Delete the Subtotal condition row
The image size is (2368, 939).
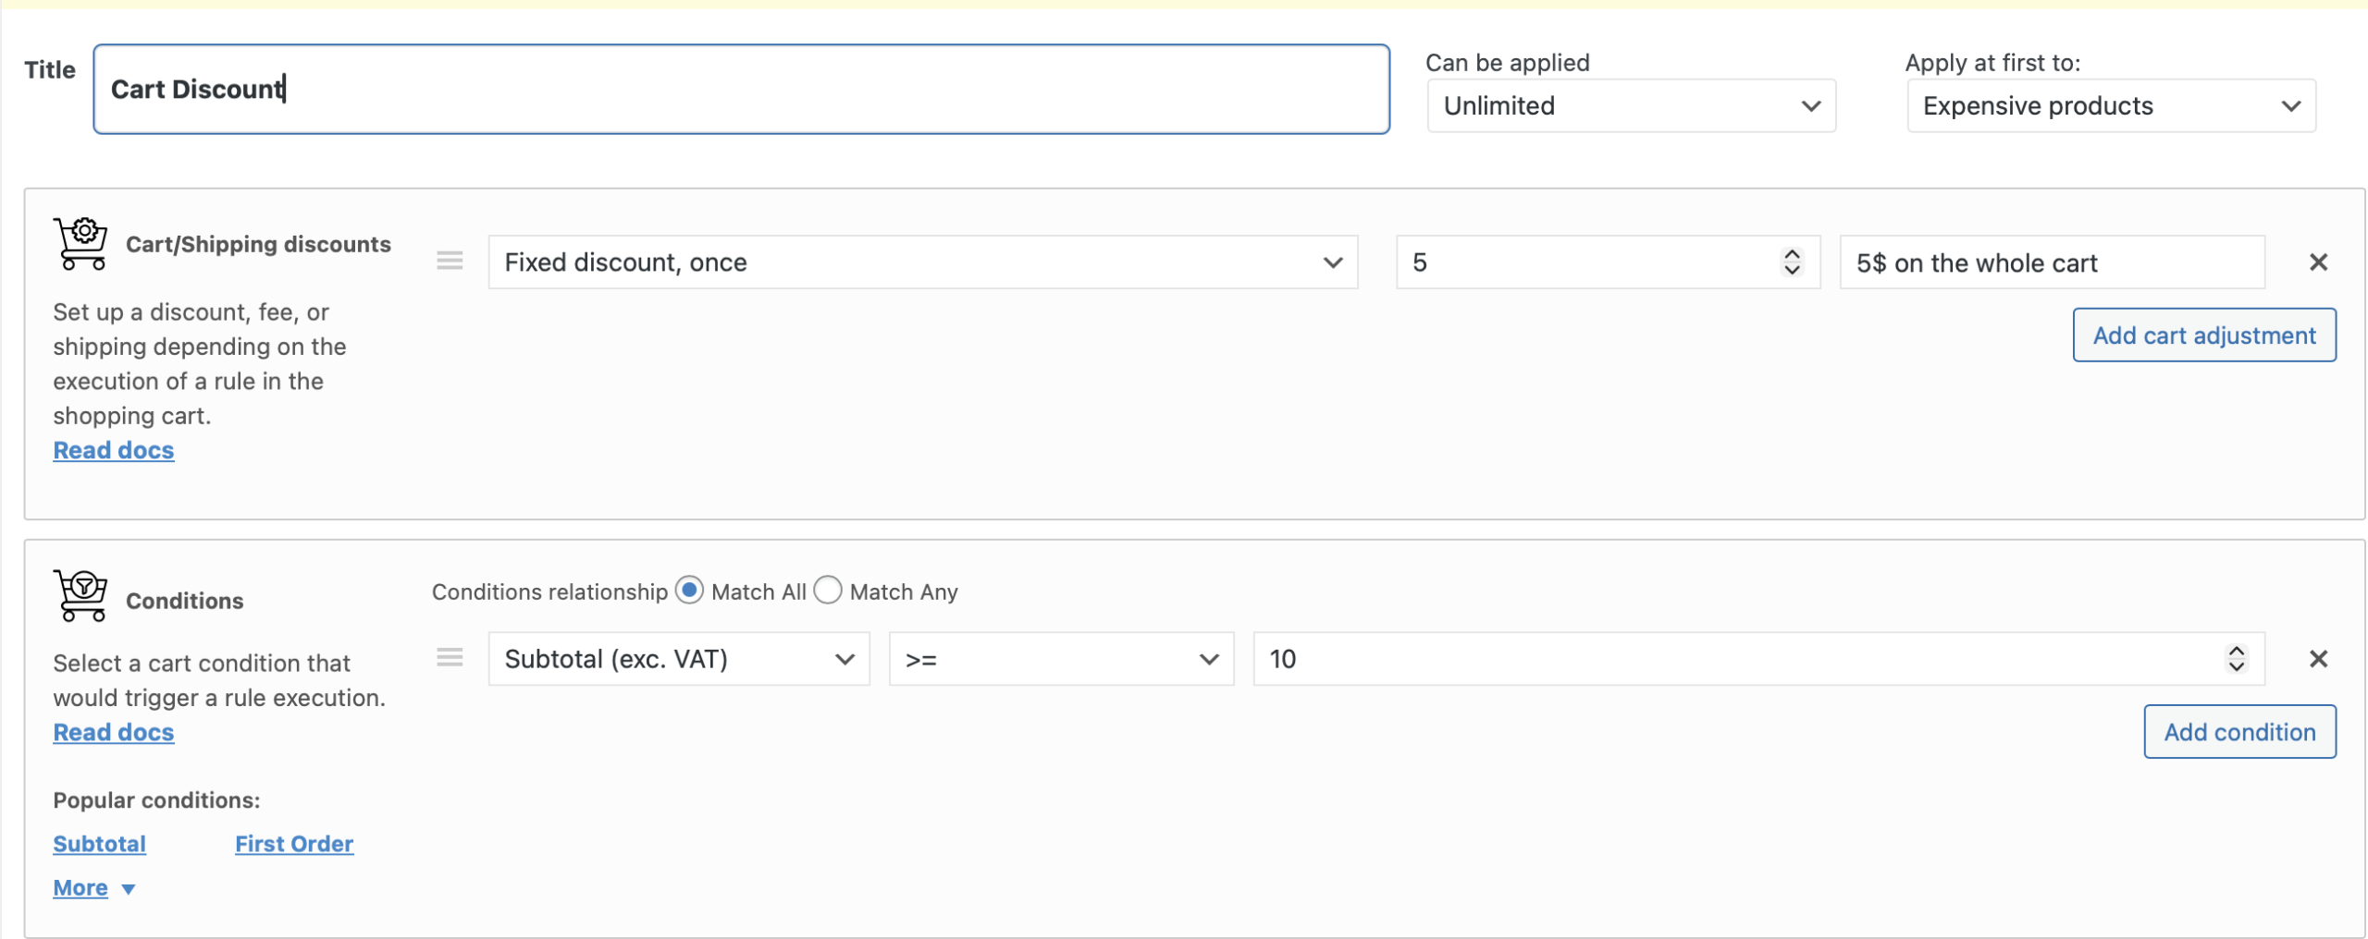click(x=2317, y=659)
